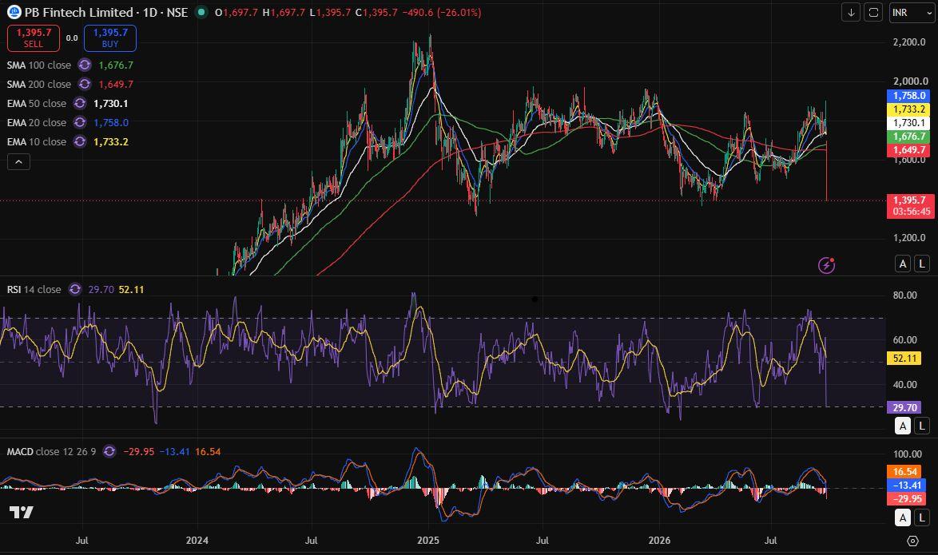
Task: Click the 1,733.2 yellow price label
Action: (x=908, y=109)
